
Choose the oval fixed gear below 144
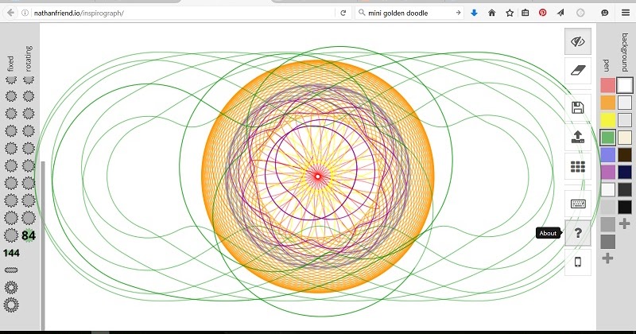click(11, 270)
